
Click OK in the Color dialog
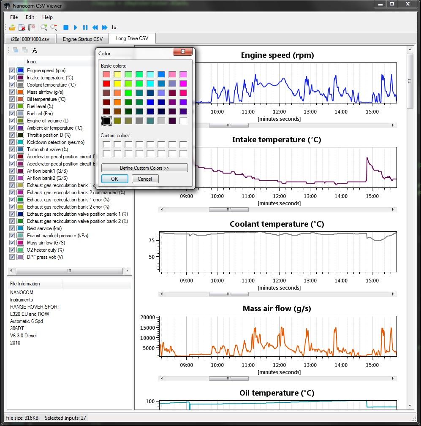click(x=114, y=179)
